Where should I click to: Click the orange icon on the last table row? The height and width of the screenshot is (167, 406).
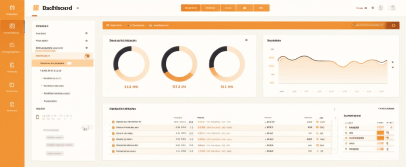pyautogui.click(x=113, y=151)
